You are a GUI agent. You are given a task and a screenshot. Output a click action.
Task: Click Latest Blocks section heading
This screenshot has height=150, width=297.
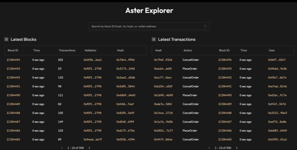[23, 39]
